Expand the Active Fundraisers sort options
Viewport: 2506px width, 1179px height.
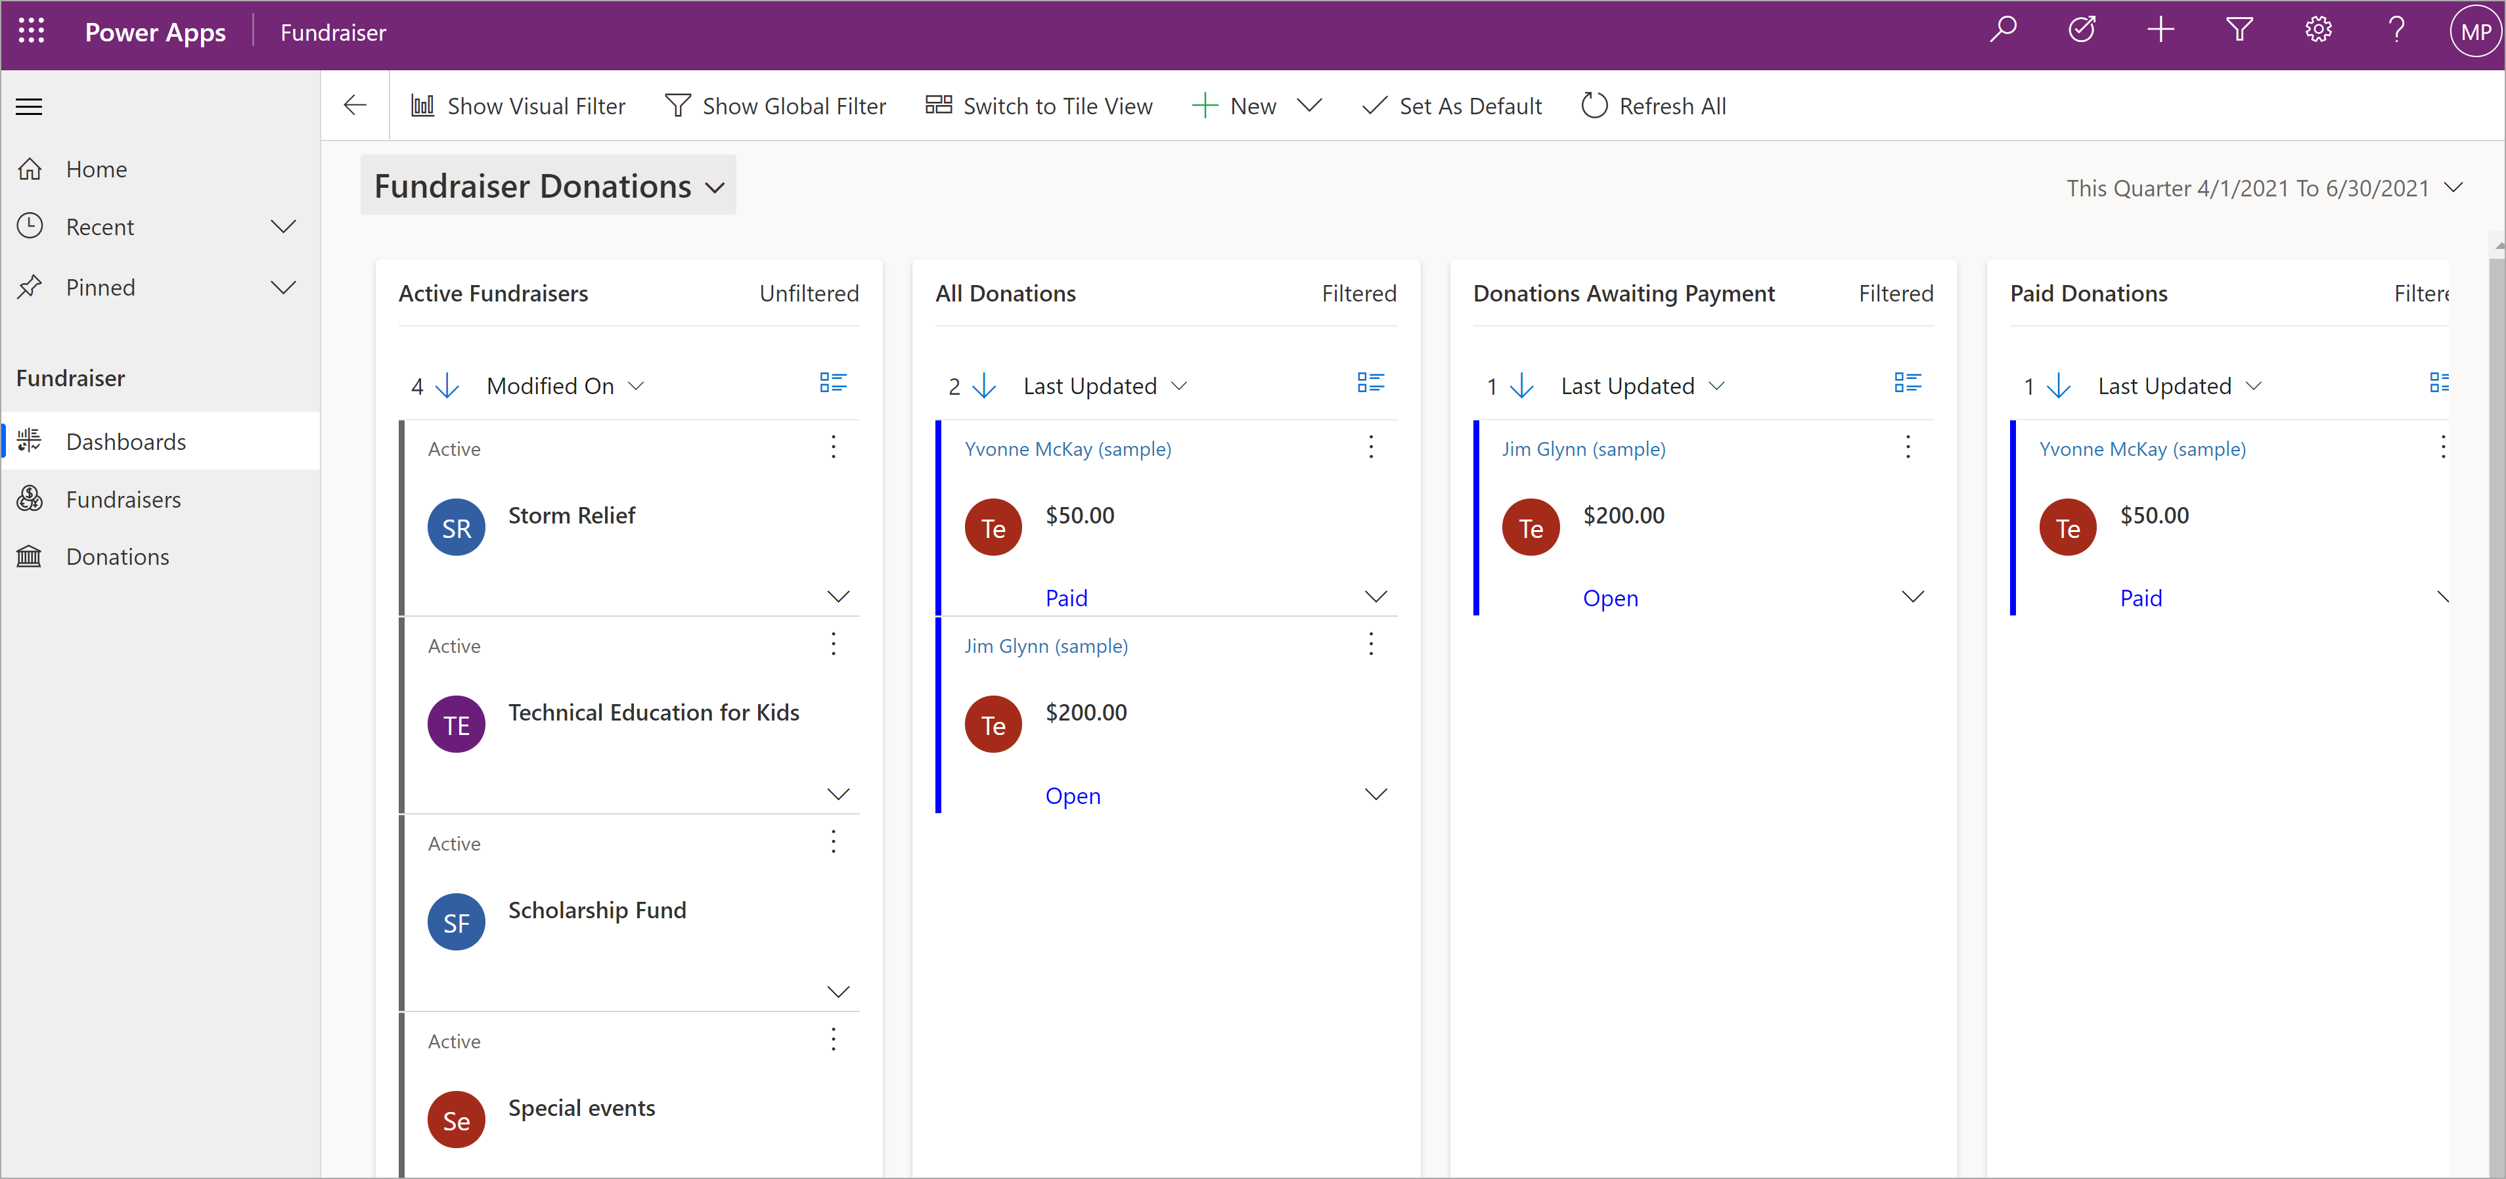pyautogui.click(x=633, y=385)
